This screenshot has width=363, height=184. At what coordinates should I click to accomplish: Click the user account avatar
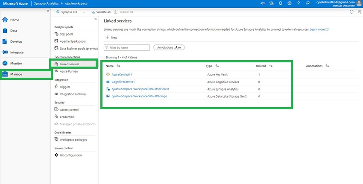coord(359,3)
